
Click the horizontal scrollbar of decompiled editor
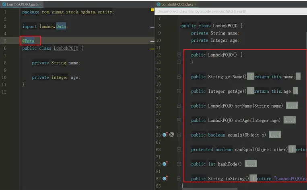point(210,189)
